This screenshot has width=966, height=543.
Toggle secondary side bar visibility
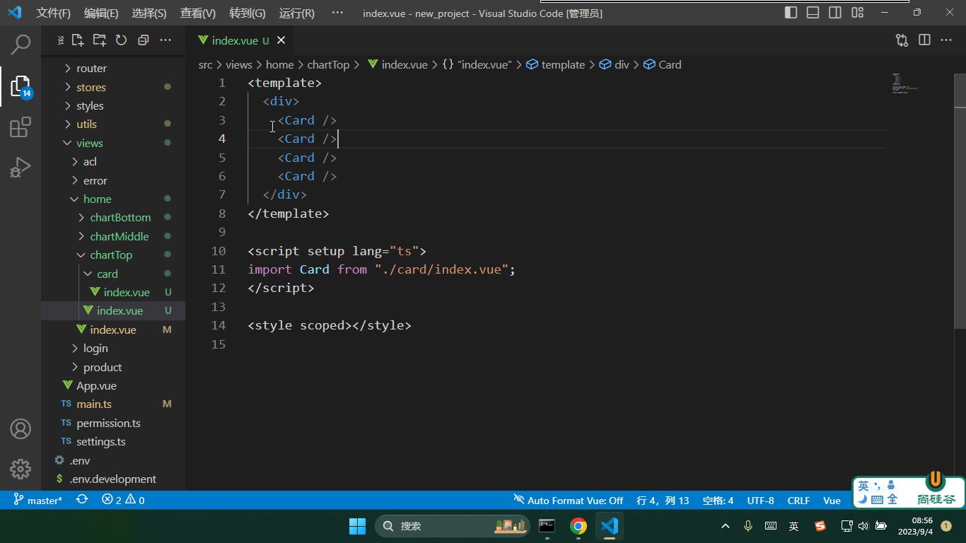[835, 13]
